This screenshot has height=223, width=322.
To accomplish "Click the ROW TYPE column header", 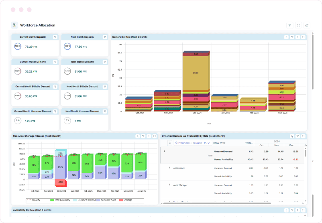I will [219, 143].
